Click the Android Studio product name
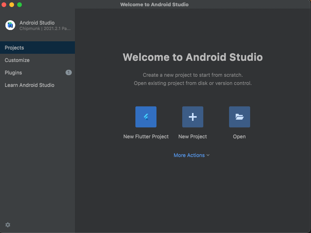 click(37, 23)
